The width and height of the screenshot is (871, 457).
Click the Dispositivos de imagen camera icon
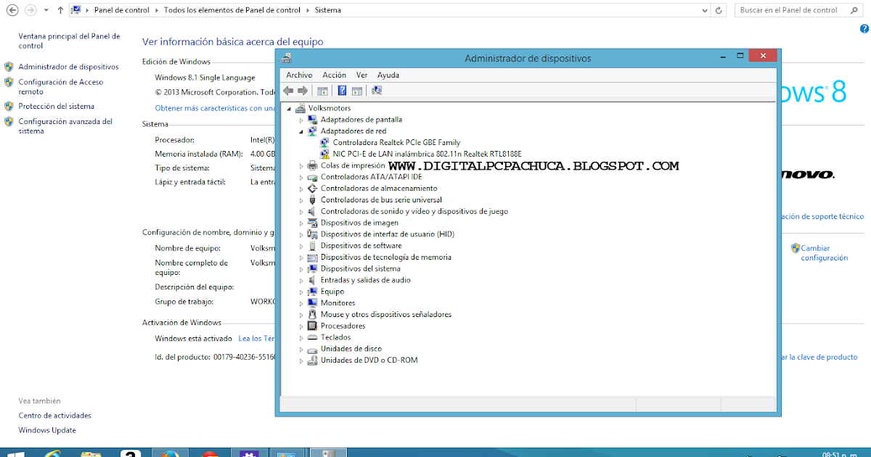(313, 223)
